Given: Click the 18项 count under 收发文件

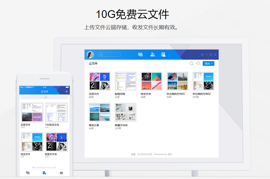Looking at the screenshot, I should [x=143, y=97].
